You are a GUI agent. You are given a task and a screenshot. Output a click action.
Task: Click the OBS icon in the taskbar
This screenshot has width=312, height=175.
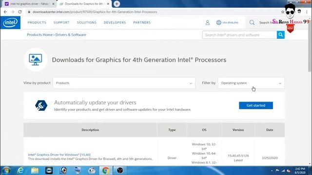(120, 171)
